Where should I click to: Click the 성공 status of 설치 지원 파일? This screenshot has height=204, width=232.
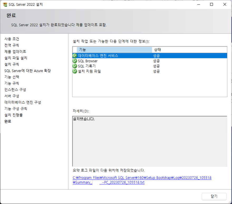[156, 71]
